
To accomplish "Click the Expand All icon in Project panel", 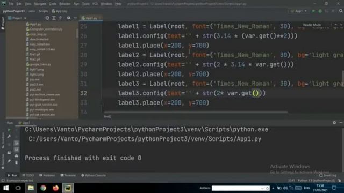I will pos(54,18).
